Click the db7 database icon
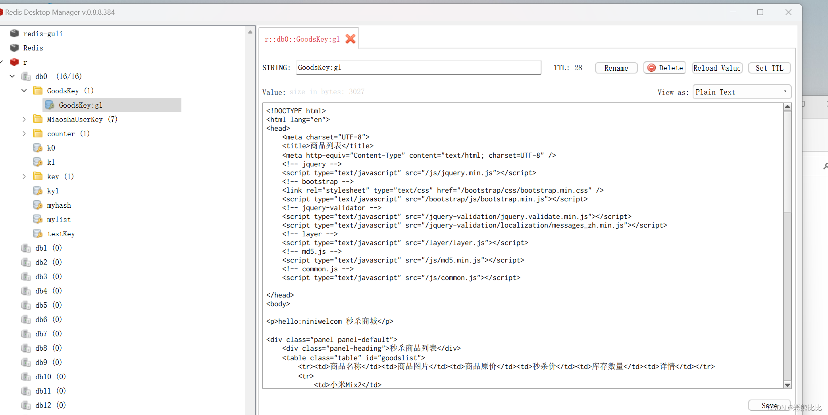828x415 pixels. point(26,334)
